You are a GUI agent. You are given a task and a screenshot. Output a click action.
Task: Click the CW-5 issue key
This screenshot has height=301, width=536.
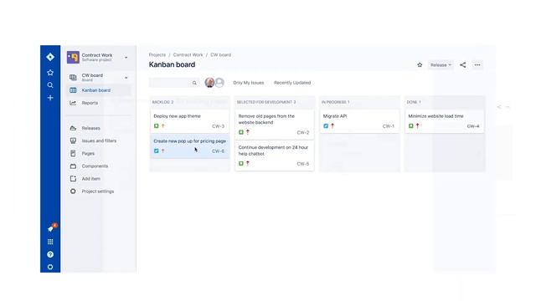[303, 164]
